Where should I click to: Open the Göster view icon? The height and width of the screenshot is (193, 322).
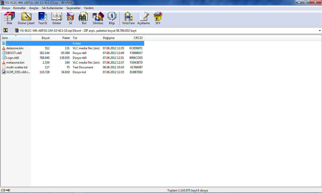point(57,18)
